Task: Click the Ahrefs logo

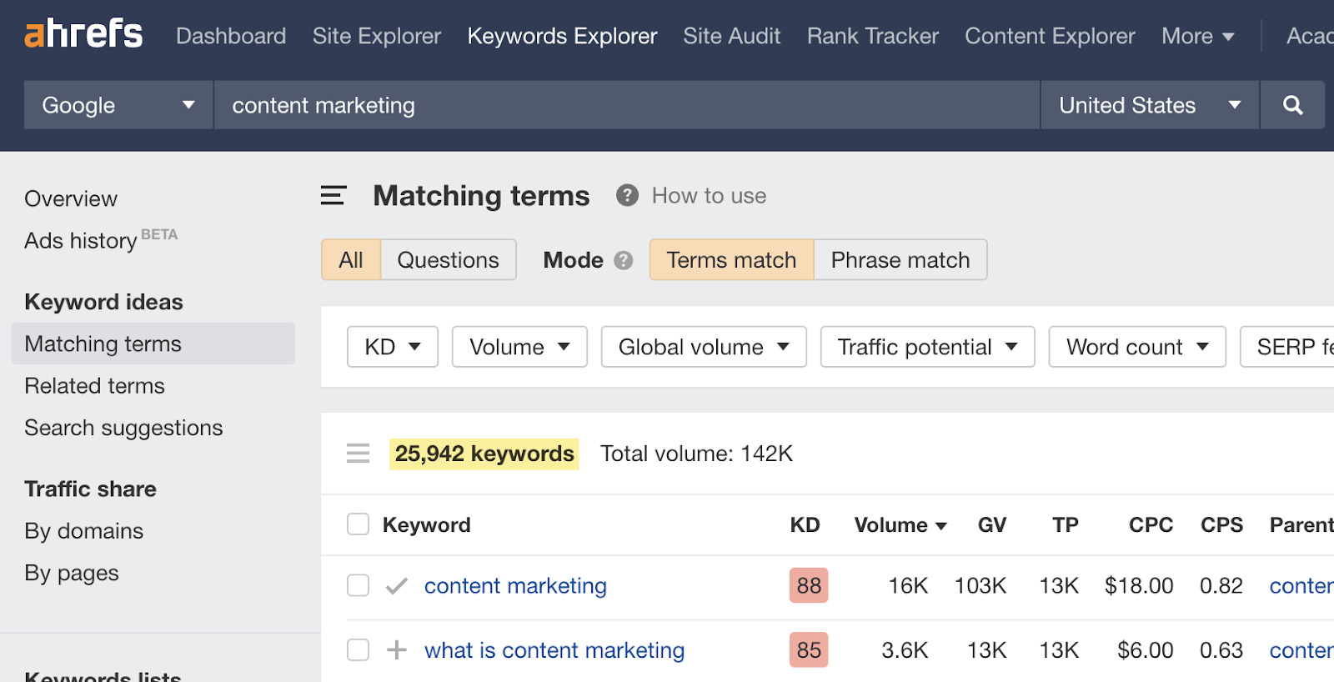Action: click(83, 34)
